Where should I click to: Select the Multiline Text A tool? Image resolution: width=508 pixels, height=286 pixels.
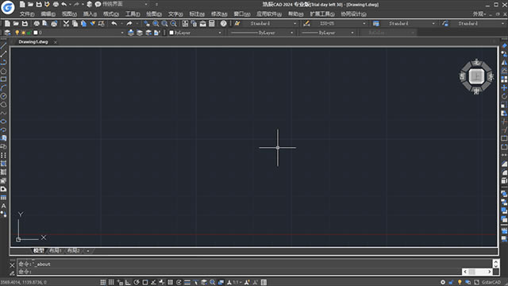[x=3, y=206]
